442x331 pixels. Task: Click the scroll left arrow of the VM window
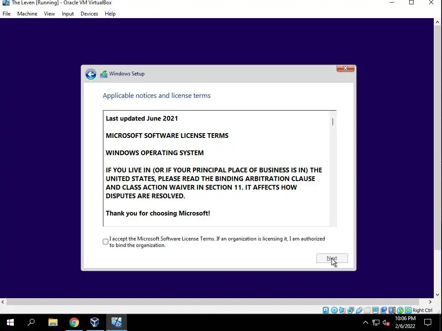pos(3,302)
